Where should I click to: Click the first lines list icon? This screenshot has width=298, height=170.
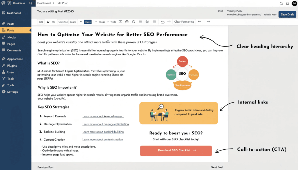coord(141,22)
